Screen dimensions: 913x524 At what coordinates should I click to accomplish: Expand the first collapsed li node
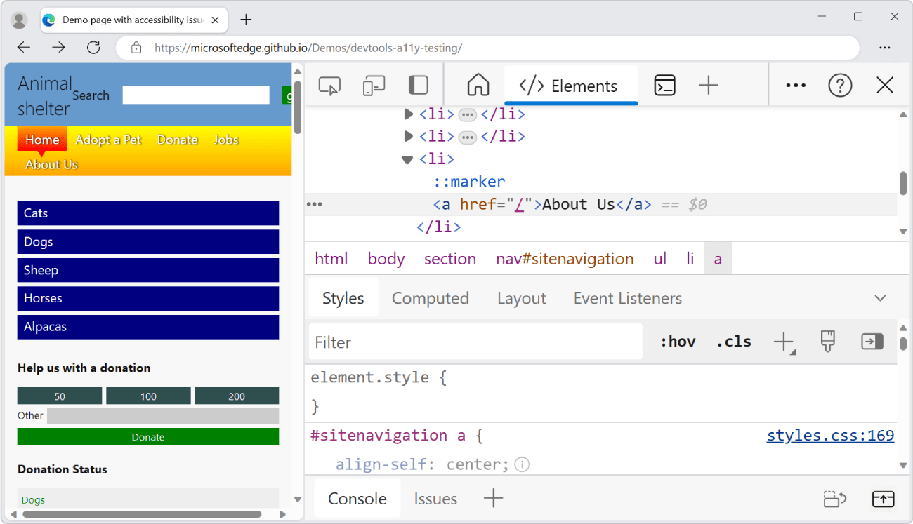[x=408, y=114]
